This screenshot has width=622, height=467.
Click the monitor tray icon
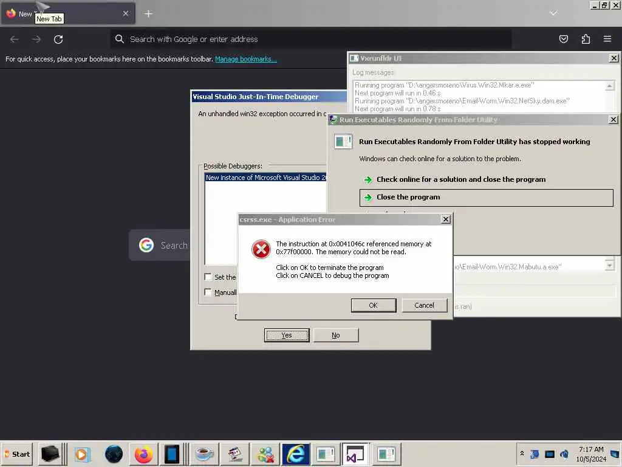click(x=549, y=454)
